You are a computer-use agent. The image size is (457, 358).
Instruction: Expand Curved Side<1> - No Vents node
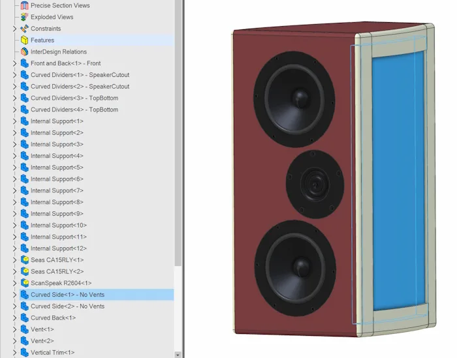(14, 295)
